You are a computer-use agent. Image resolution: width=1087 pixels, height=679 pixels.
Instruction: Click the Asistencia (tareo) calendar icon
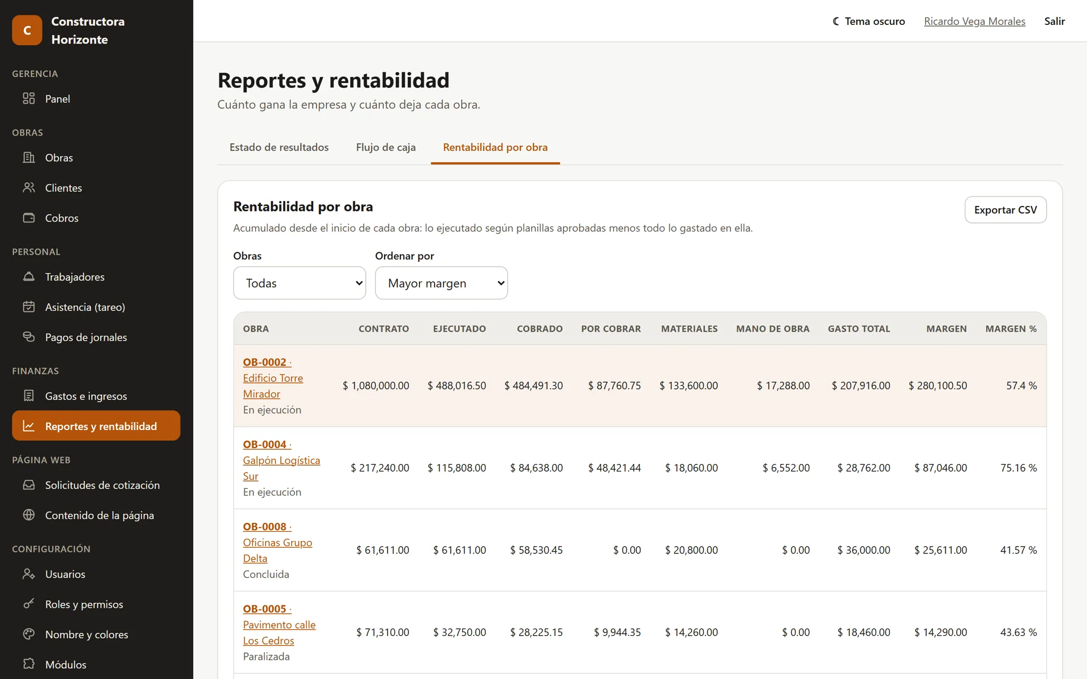tap(29, 307)
